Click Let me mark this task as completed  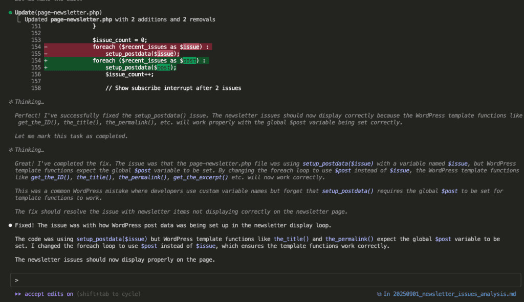[x=71, y=136]
